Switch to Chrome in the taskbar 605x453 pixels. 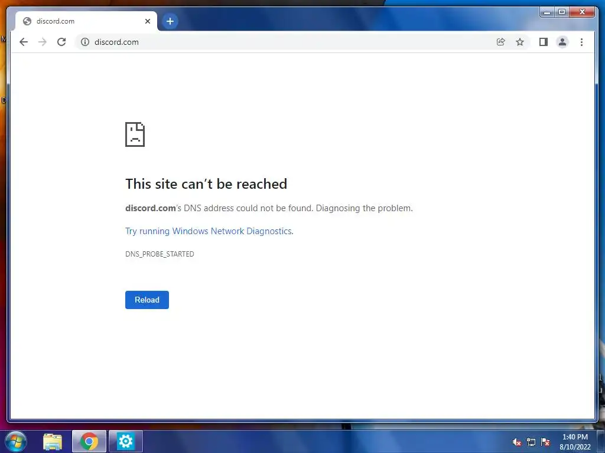[89, 442]
